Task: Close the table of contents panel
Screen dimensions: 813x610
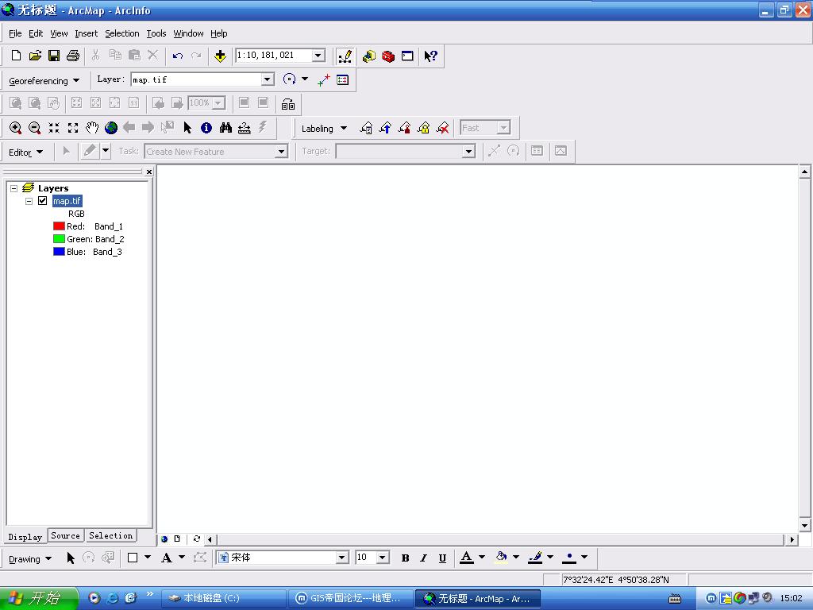Action: point(149,172)
